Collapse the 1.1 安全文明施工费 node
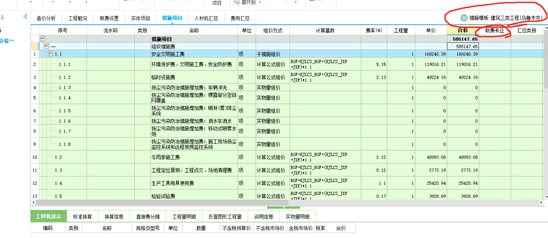 pos(50,54)
